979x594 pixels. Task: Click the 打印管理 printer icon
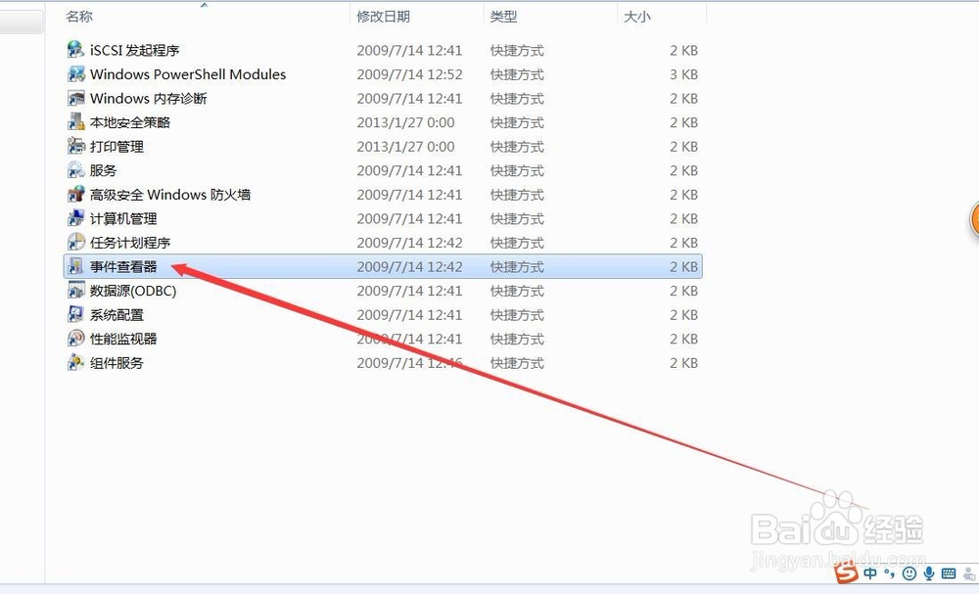(75, 146)
